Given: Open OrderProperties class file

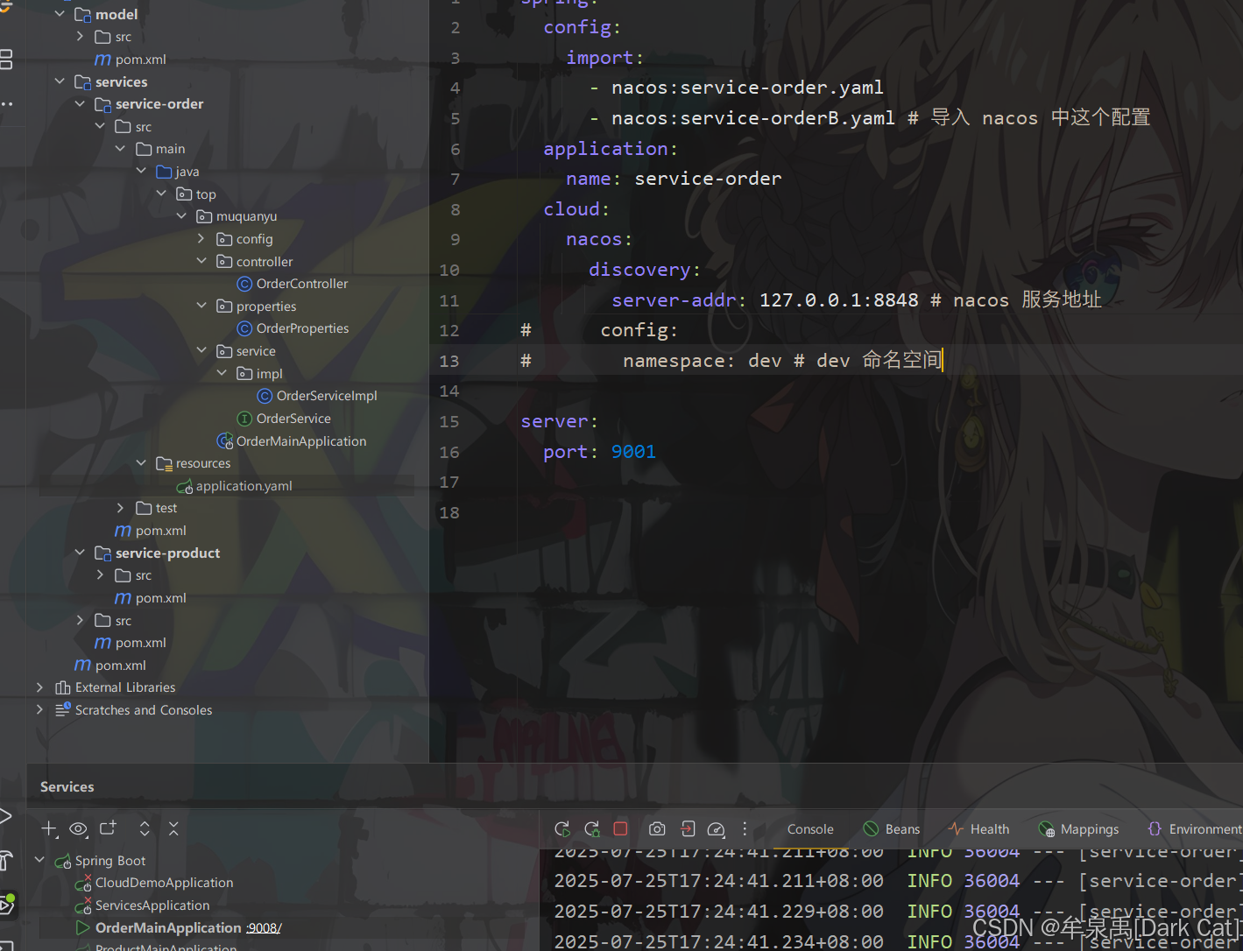Looking at the screenshot, I should point(302,328).
